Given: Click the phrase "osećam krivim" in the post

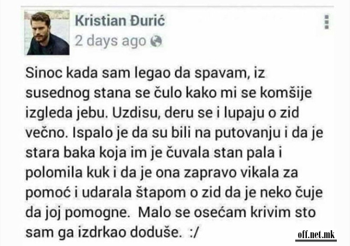Looking at the screenshot, I should (x=243, y=212).
